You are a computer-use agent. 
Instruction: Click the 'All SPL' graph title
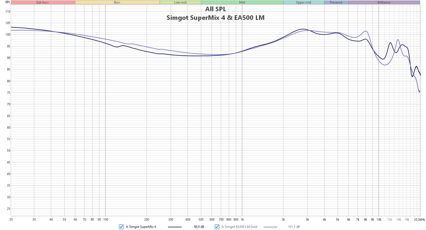coord(216,9)
